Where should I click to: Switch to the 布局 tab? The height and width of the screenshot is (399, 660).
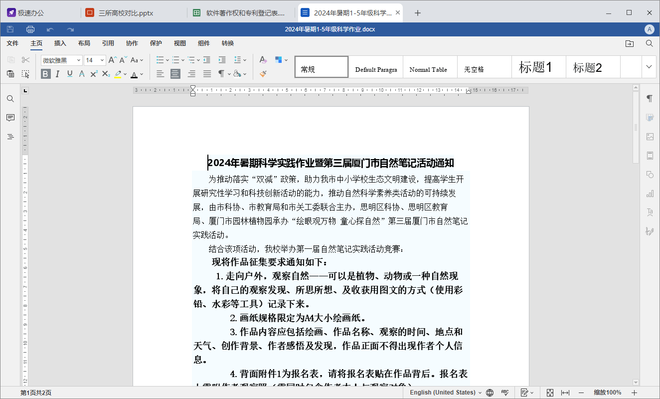point(84,43)
